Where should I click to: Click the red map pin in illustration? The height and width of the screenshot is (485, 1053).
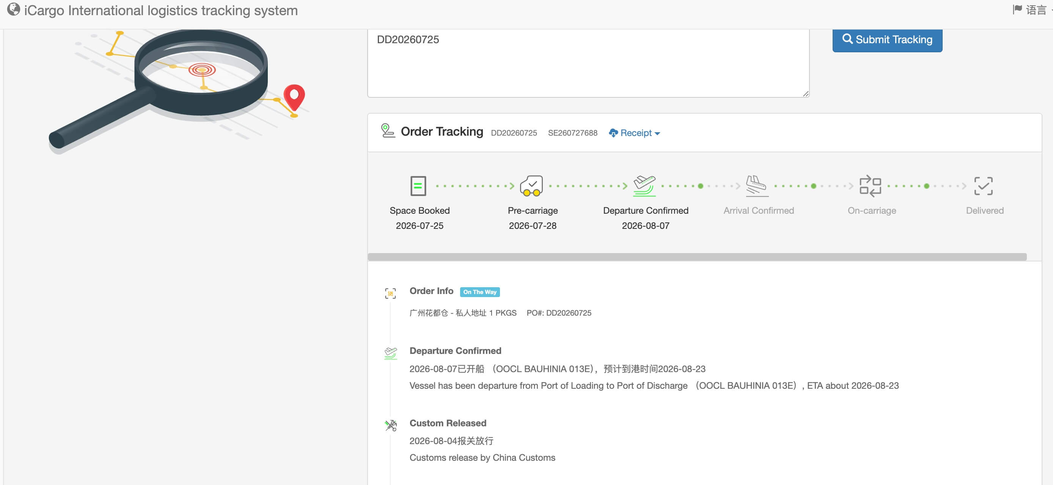(294, 98)
